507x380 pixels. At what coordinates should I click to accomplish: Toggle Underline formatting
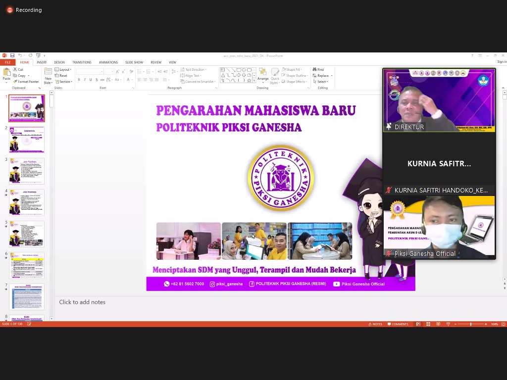coord(91,80)
